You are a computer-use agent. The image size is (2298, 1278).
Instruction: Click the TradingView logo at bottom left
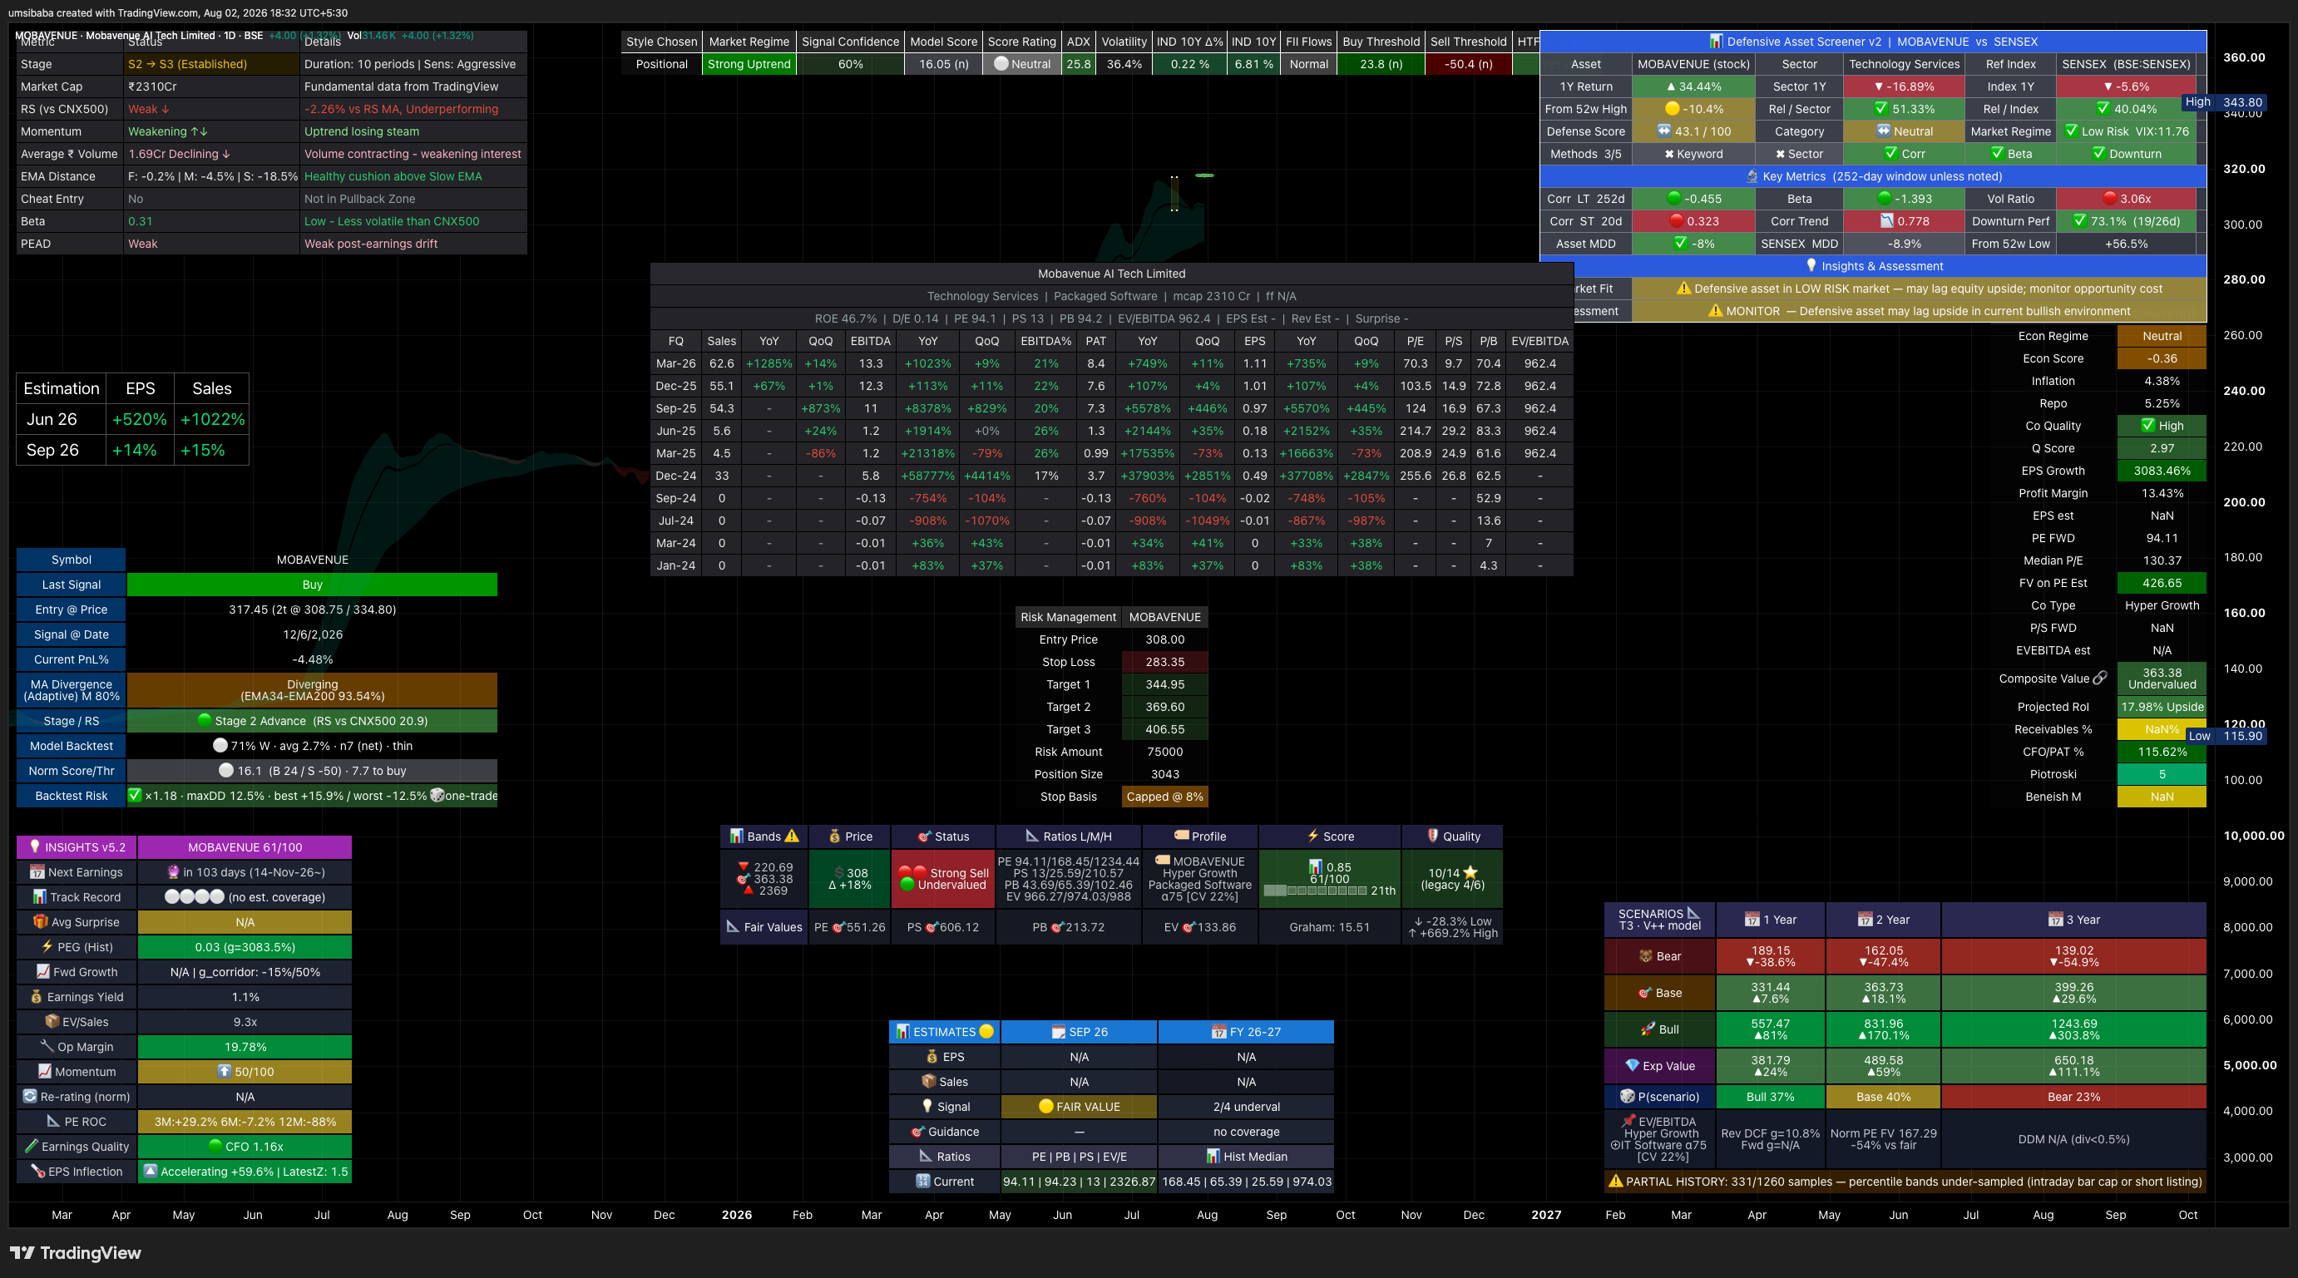[75, 1253]
